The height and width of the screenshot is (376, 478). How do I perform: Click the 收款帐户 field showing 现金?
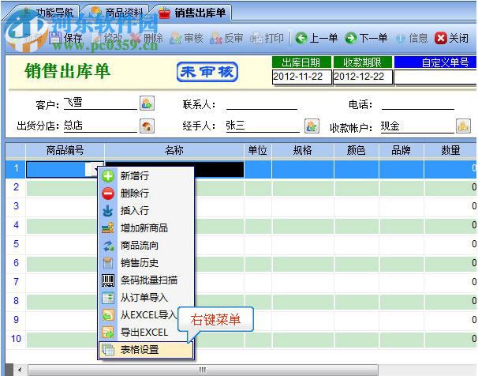pos(417,126)
